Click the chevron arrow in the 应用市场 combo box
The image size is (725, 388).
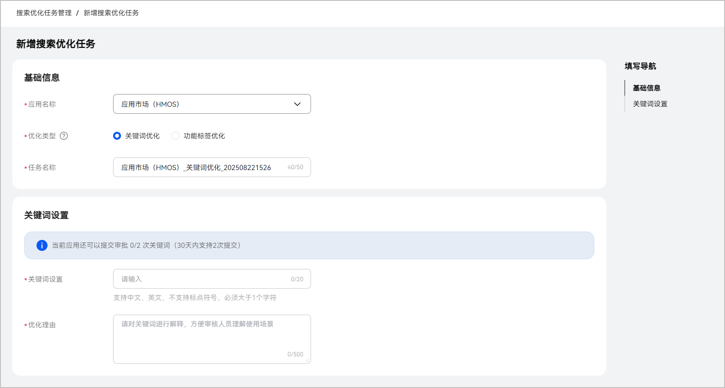tap(297, 104)
